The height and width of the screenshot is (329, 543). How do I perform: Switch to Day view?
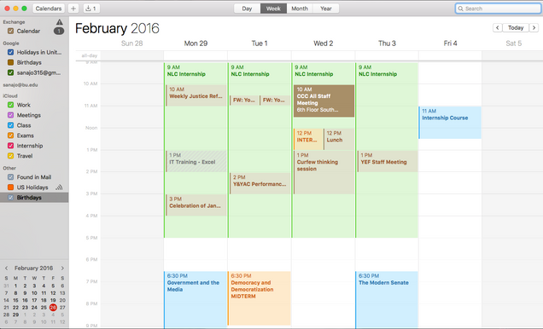coord(247,9)
